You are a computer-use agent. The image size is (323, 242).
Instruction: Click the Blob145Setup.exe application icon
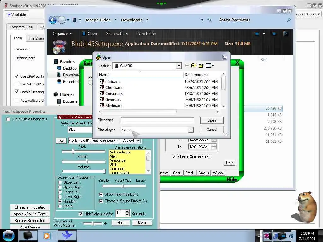(x=59, y=47)
